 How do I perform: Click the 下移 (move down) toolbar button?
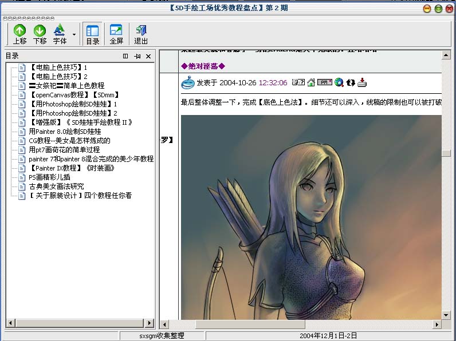click(40, 34)
